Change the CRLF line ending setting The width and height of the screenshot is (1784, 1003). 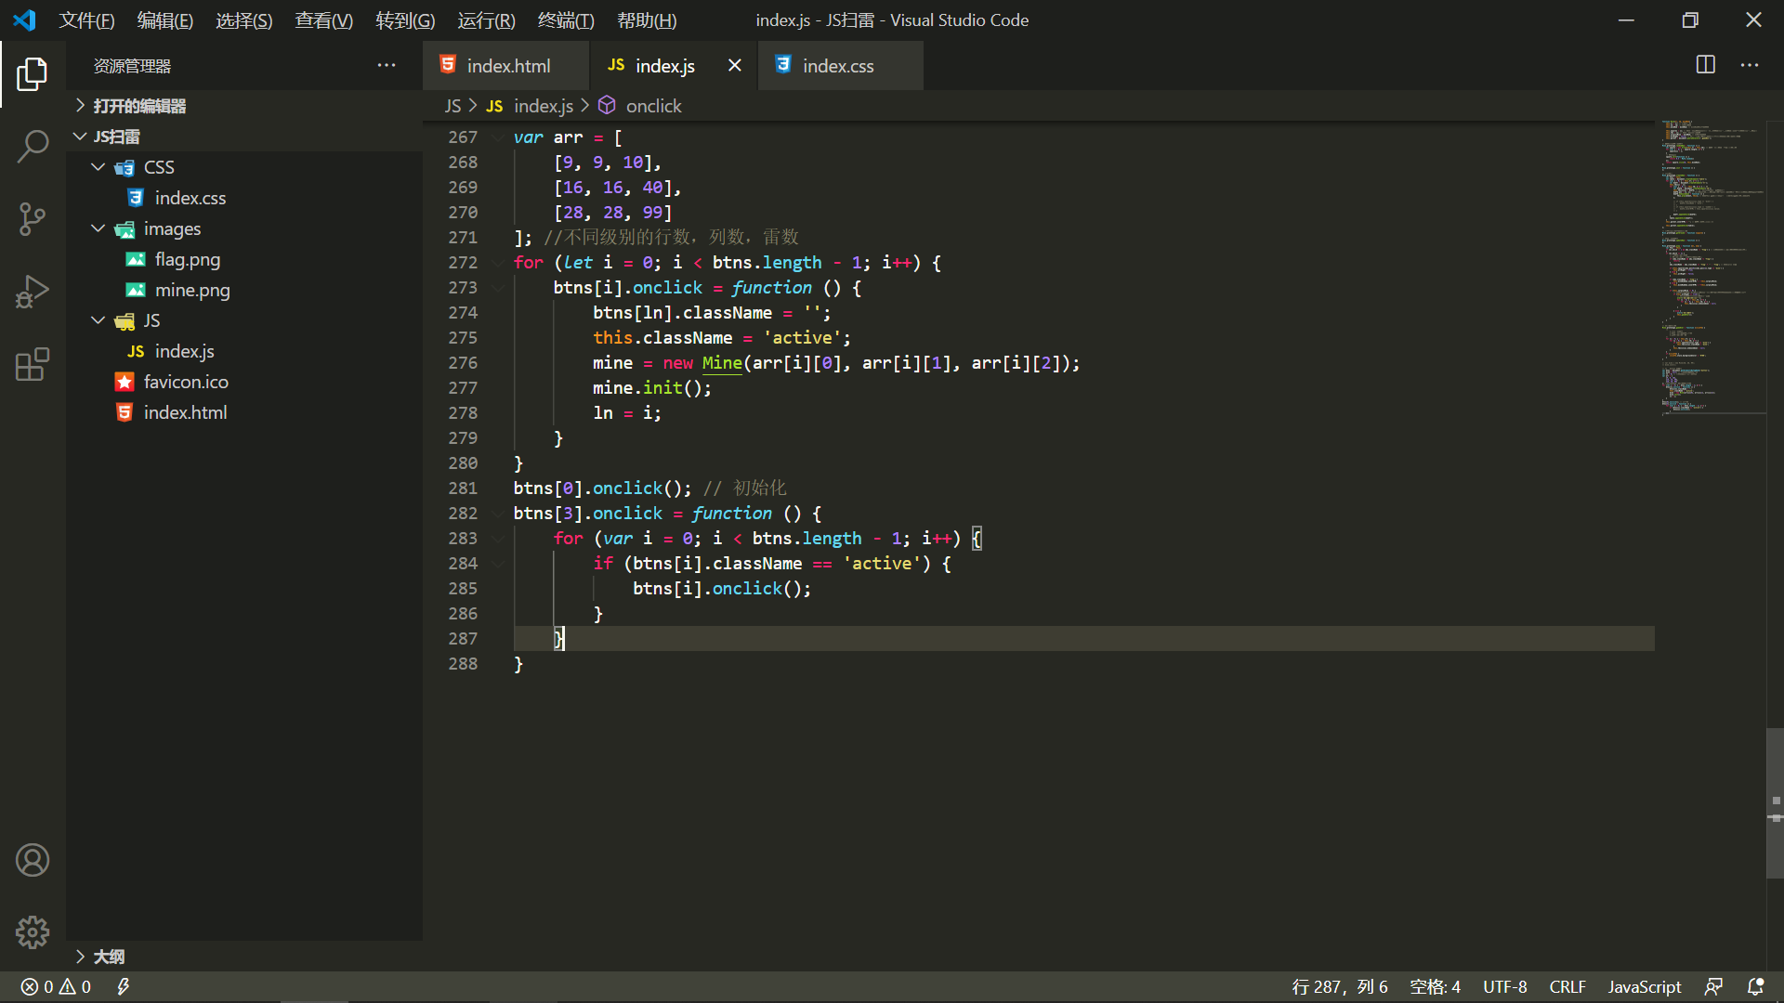[1567, 986]
